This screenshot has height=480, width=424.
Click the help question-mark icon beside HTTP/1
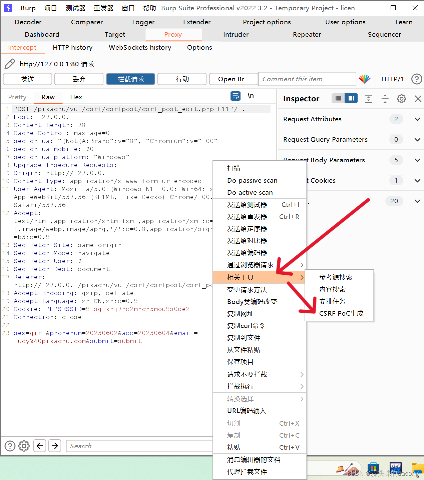[416, 79]
